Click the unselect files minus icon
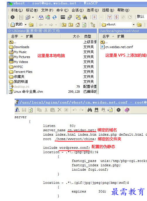Image resolution: width=147 pixels, height=201 pixels. 101,17
